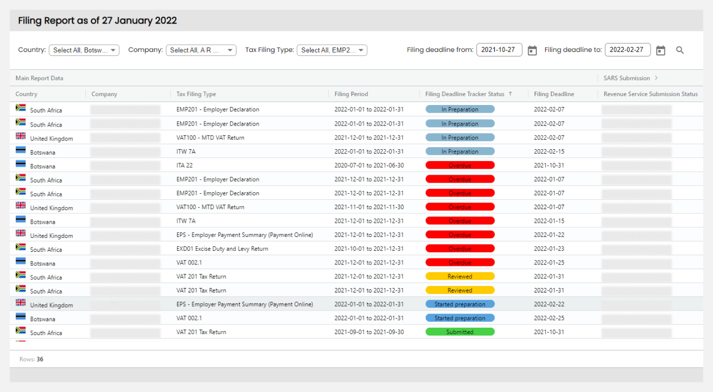This screenshot has height=392, width=713.
Task: Open the calendar picker for Filing deadline from
Action: tap(532, 50)
